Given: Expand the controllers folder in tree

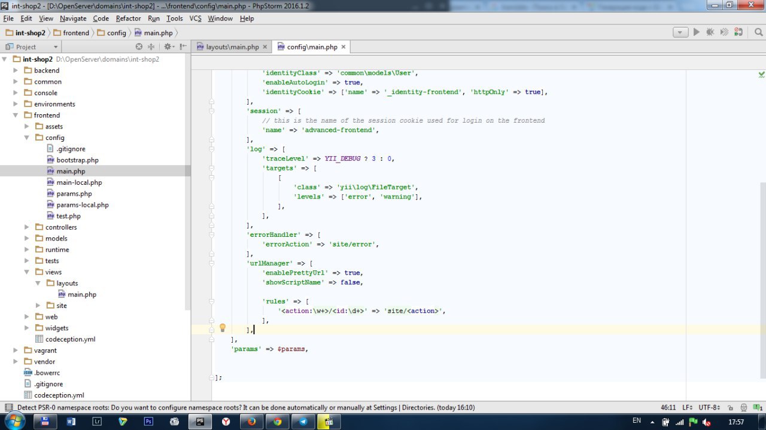Looking at the screenshot, I should tap(27, 227).
